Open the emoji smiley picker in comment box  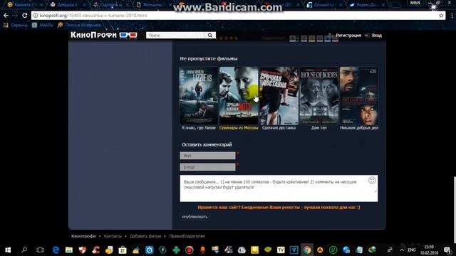(372, 181)
